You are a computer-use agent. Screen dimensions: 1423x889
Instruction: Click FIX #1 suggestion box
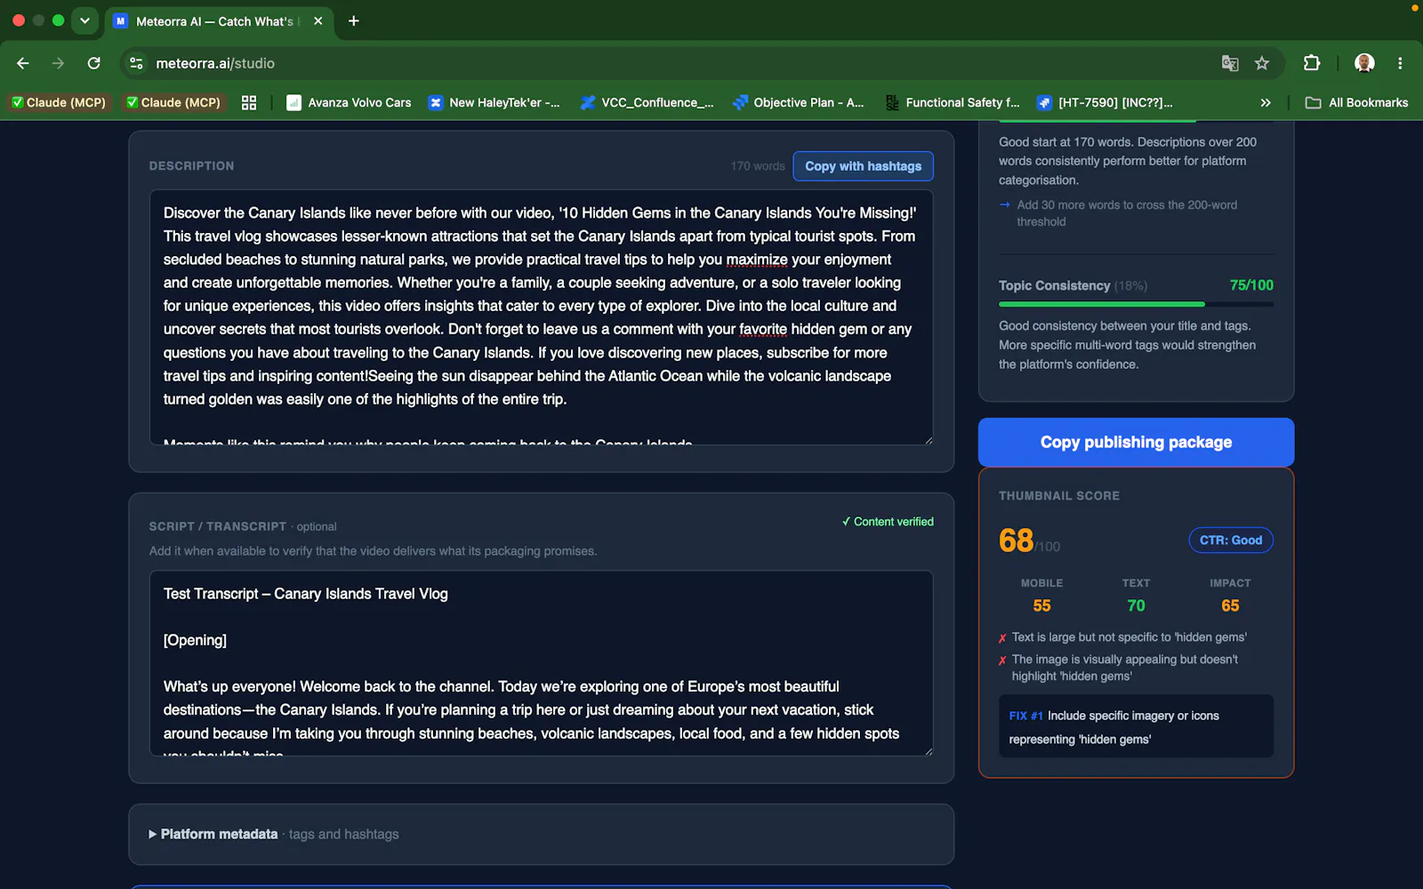coord(1136,726)
